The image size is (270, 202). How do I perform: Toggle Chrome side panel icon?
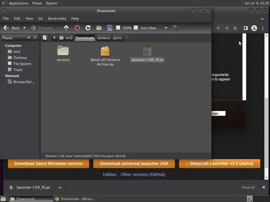[246, 28]
